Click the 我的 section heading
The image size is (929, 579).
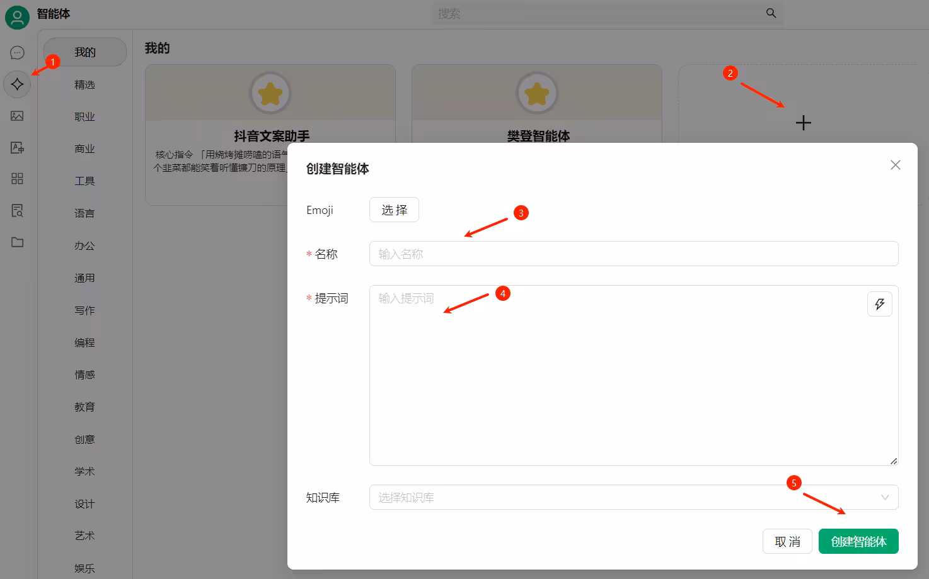pos(157,48)
